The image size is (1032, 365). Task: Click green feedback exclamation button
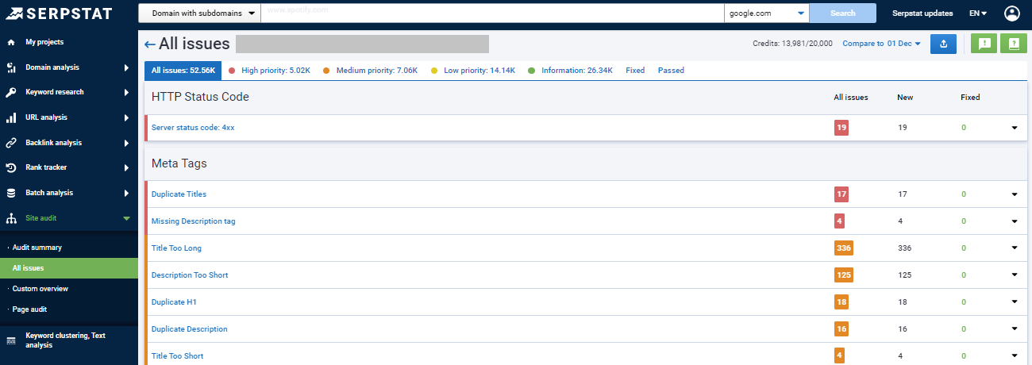point(984,44)
